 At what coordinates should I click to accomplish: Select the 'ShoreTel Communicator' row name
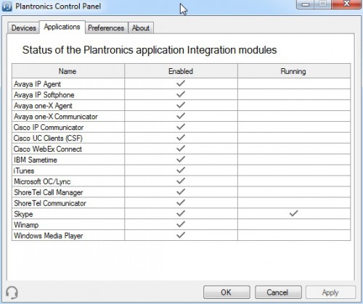[x=50, y=203]
